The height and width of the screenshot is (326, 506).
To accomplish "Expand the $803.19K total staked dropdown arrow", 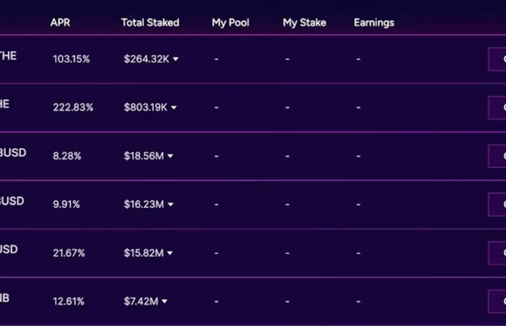I will (x=174, y=107).
